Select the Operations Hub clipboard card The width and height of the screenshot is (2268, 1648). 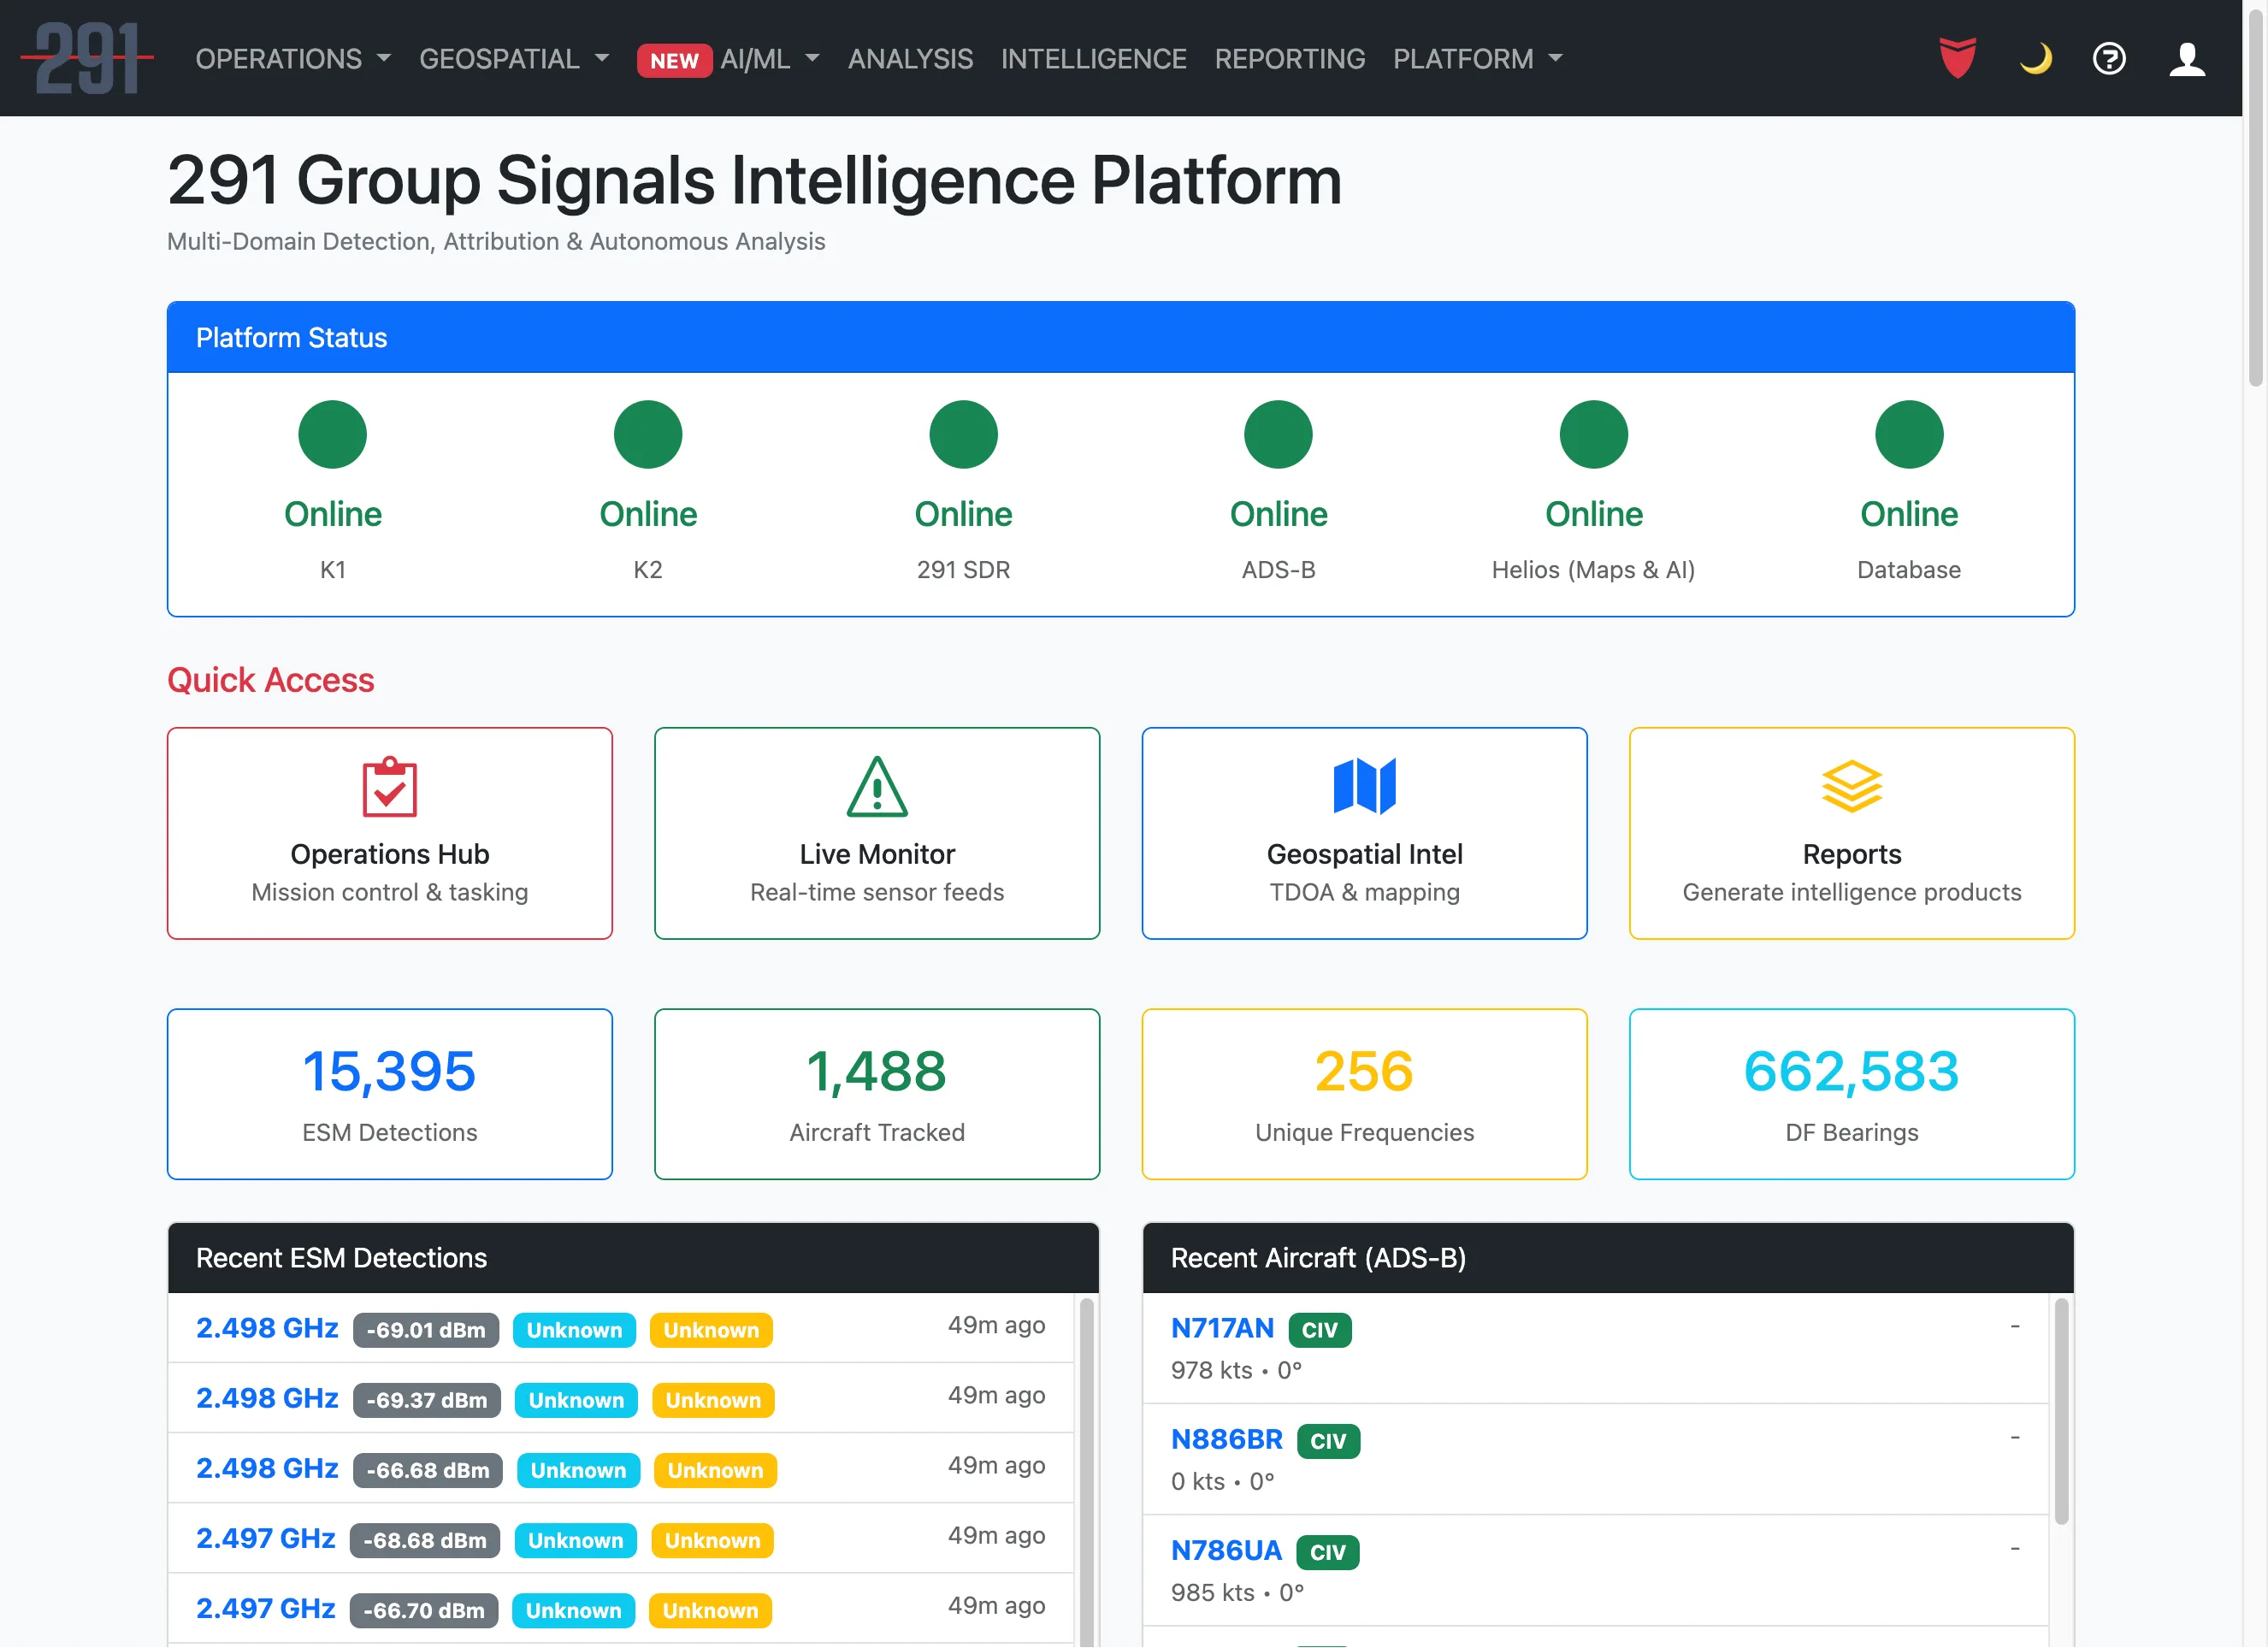click(389, 834)
